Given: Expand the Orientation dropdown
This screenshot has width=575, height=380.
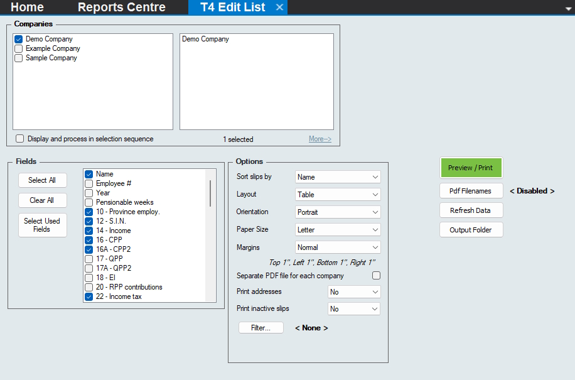Looking at the screenshot, I should pyautogui.click(x=338, y=212).
